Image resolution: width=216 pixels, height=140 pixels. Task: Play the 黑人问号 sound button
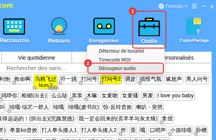point(197,79)
